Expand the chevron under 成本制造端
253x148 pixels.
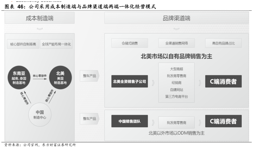click(39, 29)
